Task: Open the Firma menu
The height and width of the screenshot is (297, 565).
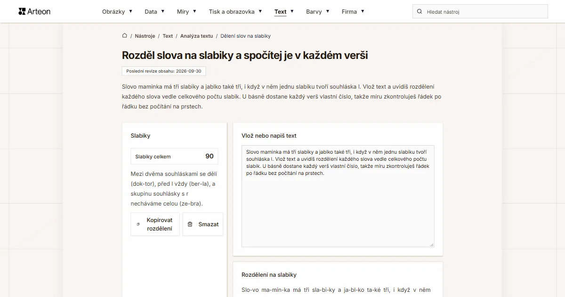Action: click(349, 11)
